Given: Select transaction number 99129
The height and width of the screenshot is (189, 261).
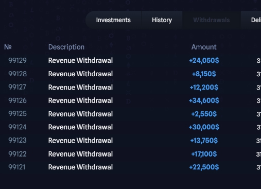Looking at the screenshot, I should [18, 60].
